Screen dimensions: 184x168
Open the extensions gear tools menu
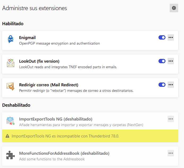[x=174, y=8]
